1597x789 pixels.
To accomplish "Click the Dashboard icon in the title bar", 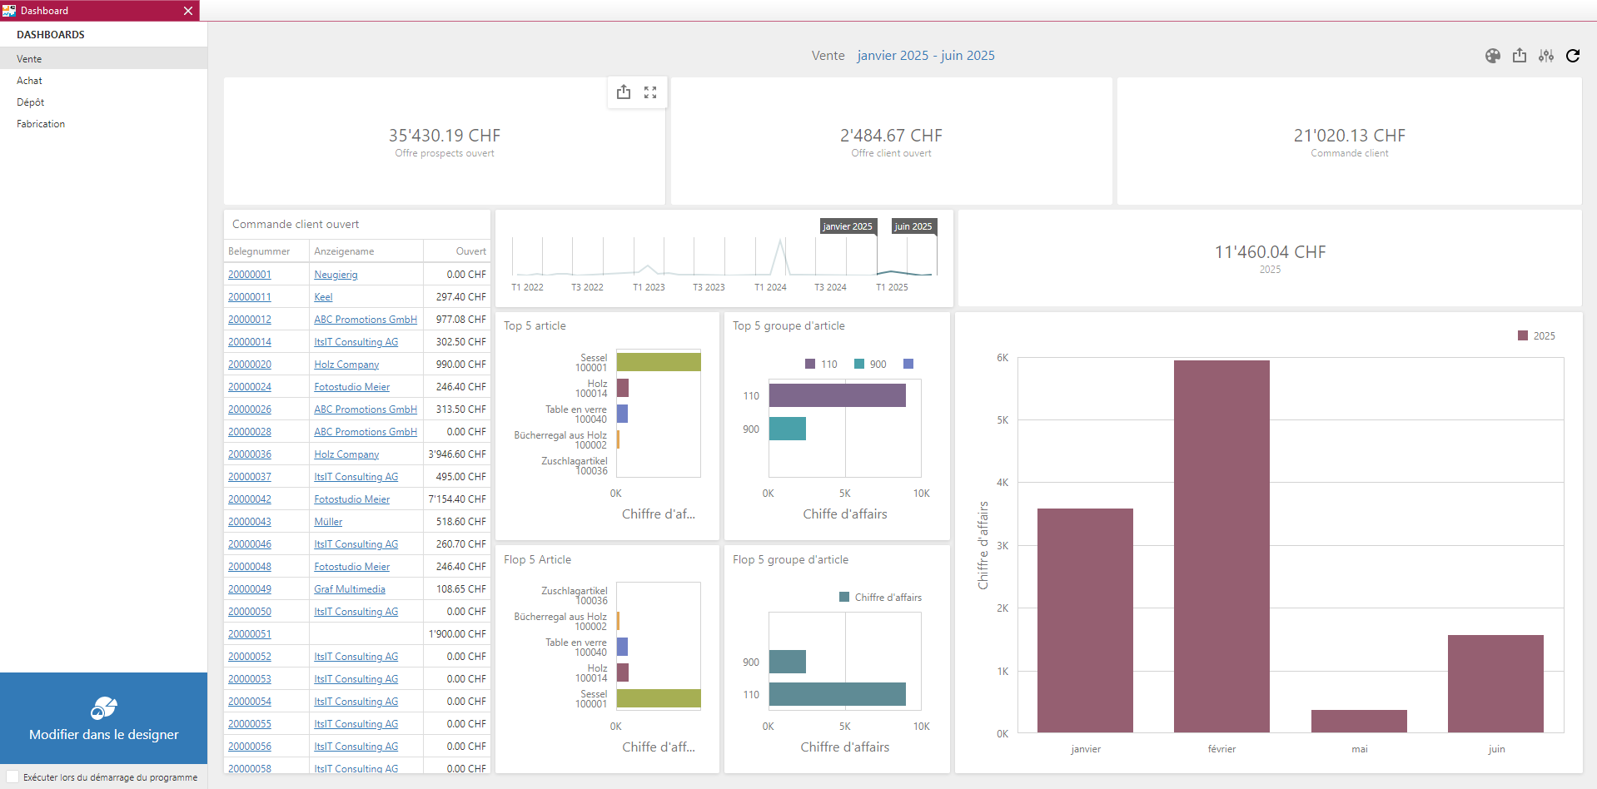I will pos(8,10).
